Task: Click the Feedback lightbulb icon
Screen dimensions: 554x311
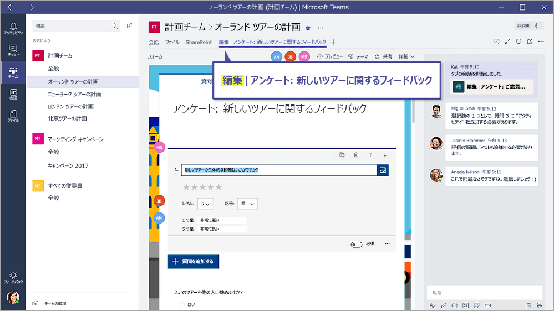Action: point(13,278)
